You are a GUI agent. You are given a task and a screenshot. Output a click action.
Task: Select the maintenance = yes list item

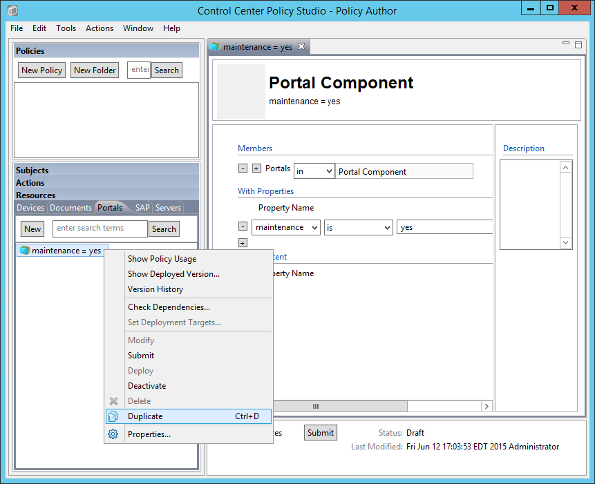(62, 251)
